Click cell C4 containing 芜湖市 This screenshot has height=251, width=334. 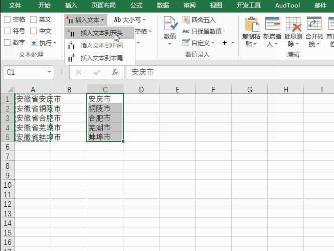[x=105, y=128]
